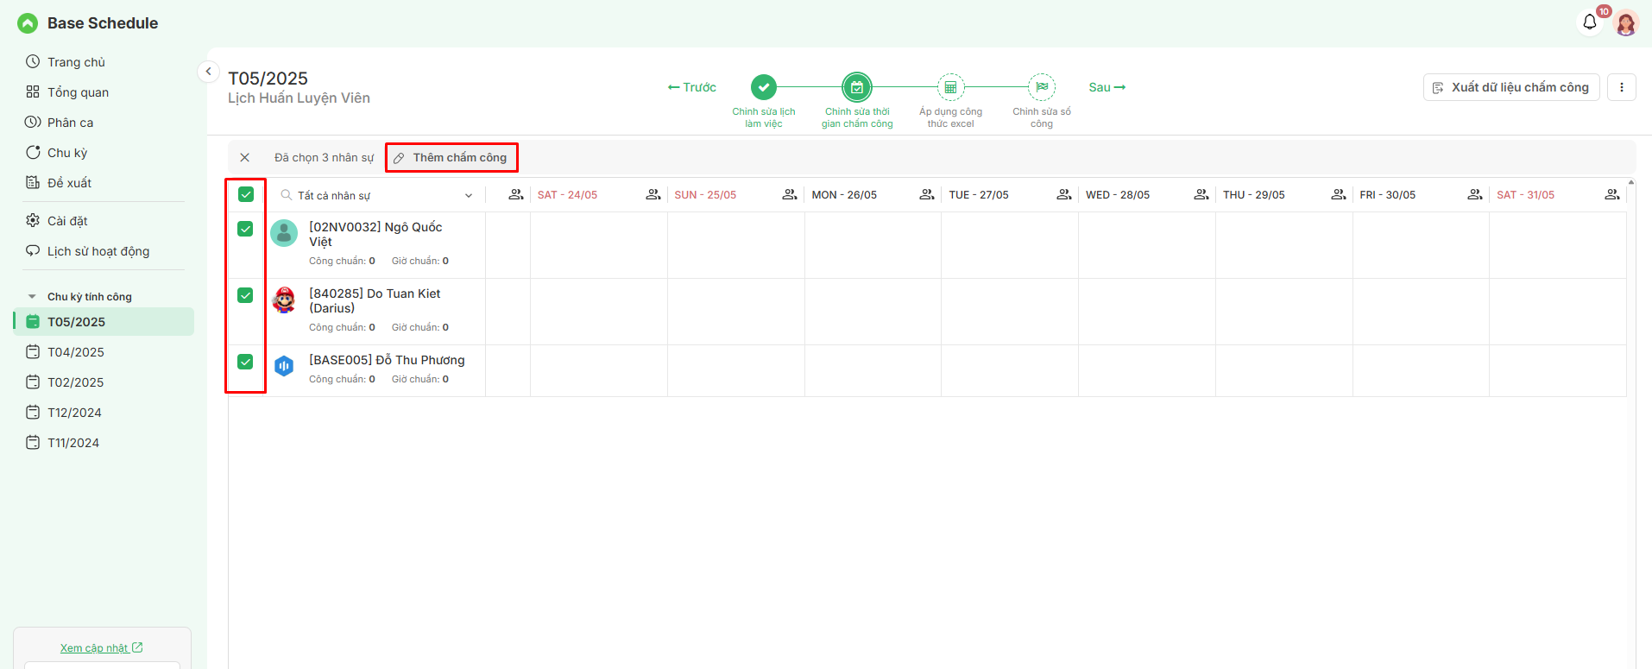Image resolution: width=1652 pixels, height=669 pixels.
Task: Click employee name '[840285] Do Tuan Kiet (Darius)'
Action: (375, 300)
